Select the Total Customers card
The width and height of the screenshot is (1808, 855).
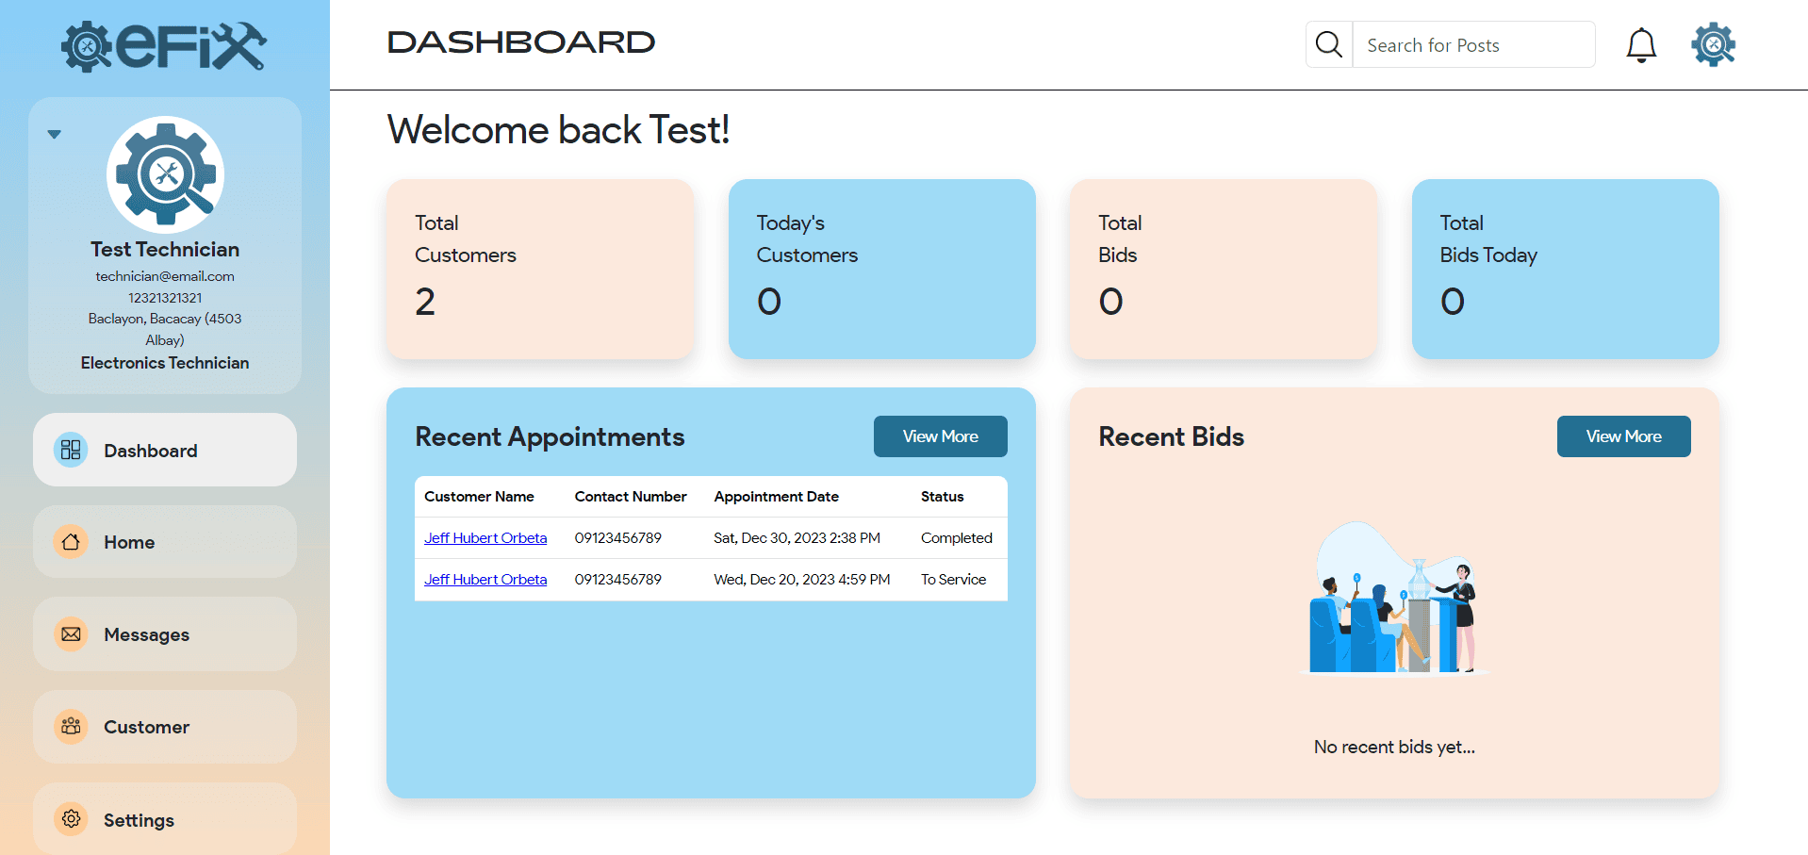tap(540, 269)
